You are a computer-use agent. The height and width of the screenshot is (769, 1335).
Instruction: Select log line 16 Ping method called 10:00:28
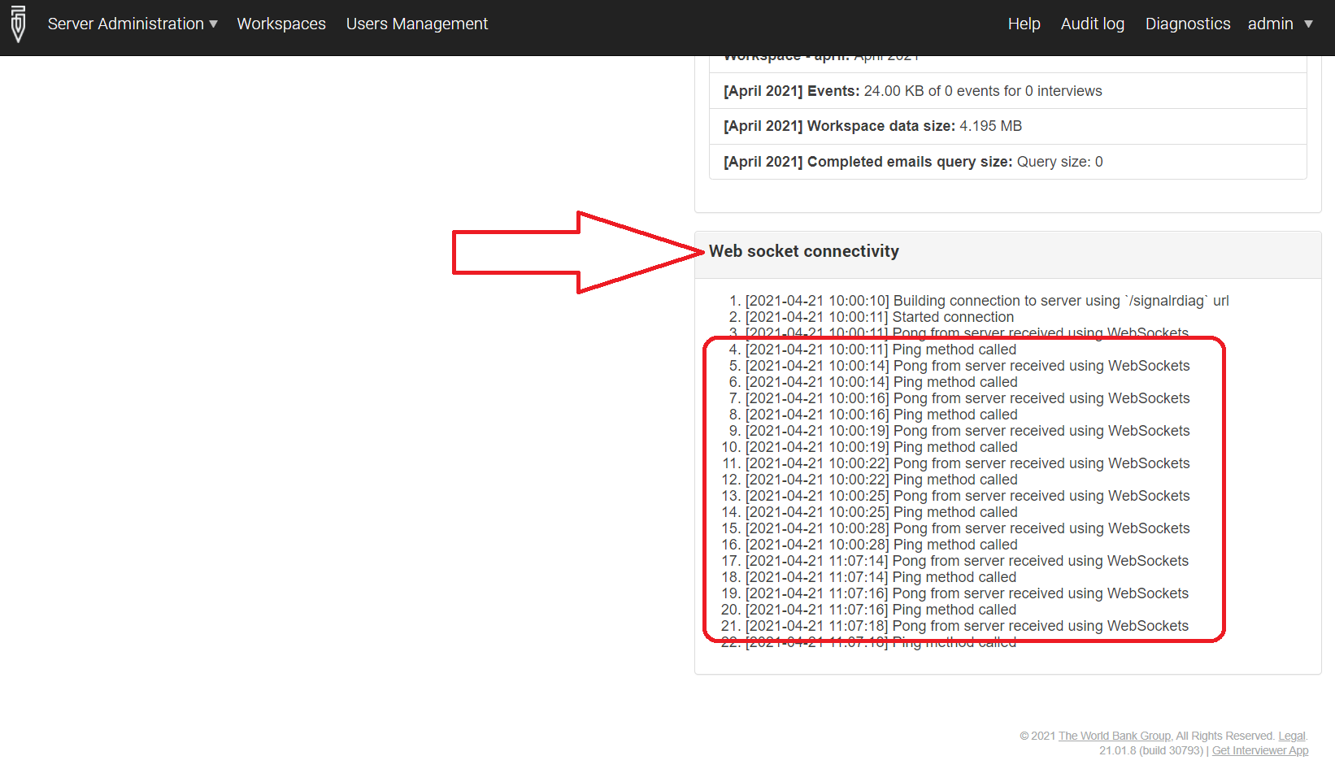pyautogui.click(x=881, y=545)
